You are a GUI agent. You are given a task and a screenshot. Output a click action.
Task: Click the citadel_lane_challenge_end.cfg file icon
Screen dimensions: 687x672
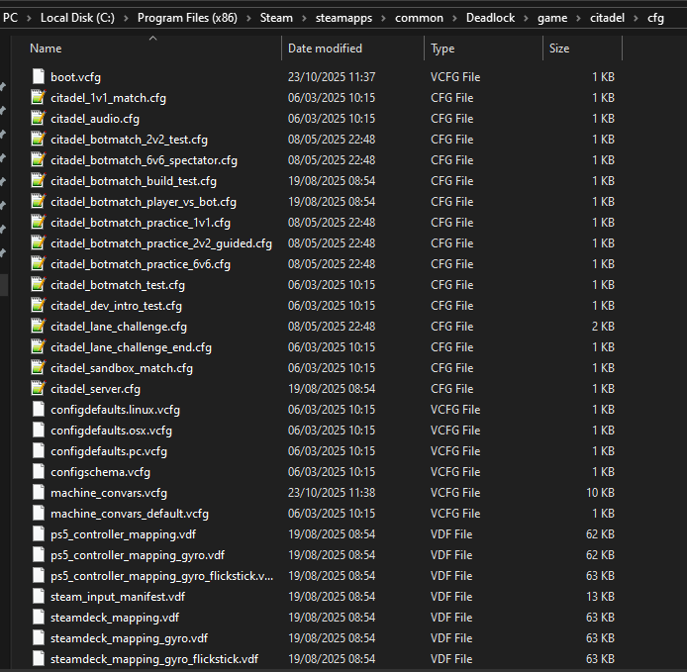[39, 347]
